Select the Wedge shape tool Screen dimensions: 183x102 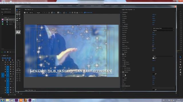coord(17,27)
